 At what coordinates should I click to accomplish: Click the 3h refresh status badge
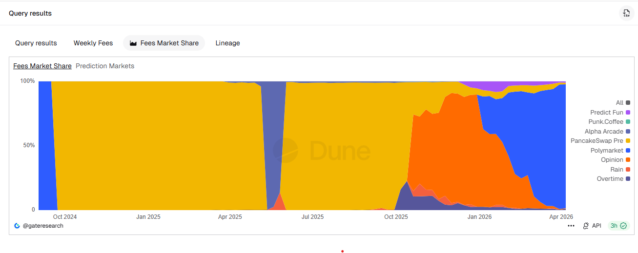[618, 226]
